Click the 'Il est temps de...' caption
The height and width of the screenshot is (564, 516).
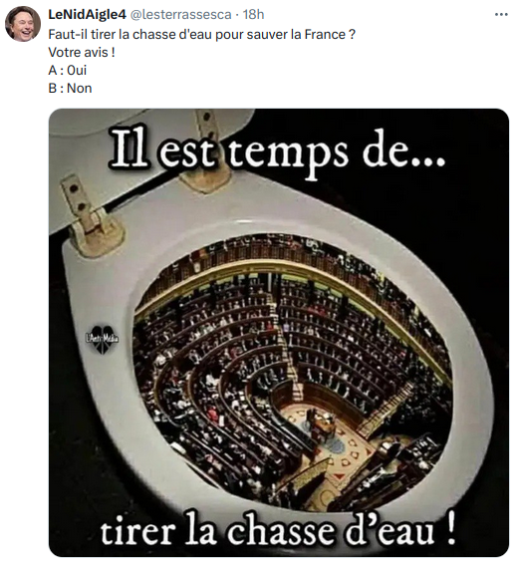tap(277, 152)
